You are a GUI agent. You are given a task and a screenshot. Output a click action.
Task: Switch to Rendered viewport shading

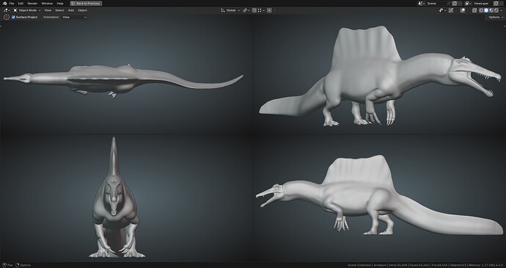pyautogui.click(x=496, y=10)
